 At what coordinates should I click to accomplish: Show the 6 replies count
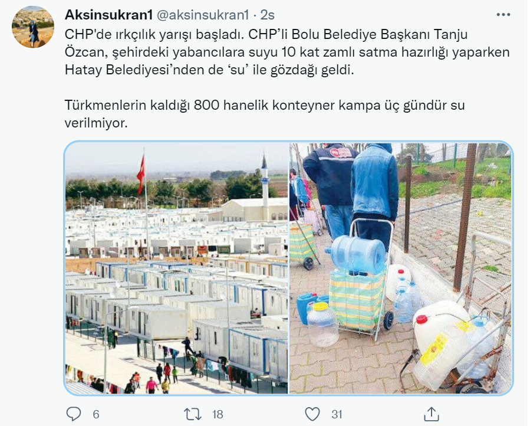[96, 414]
